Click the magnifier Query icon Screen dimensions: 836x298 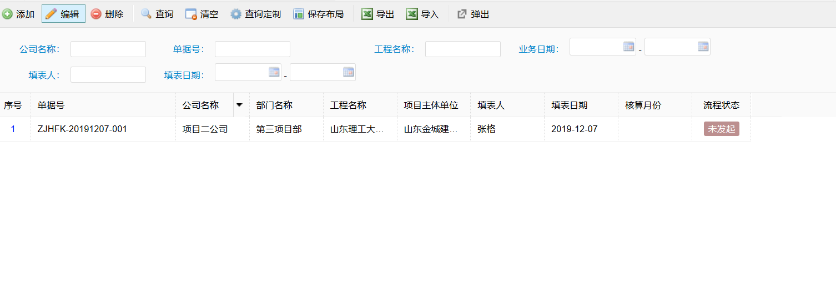point(146,14)
